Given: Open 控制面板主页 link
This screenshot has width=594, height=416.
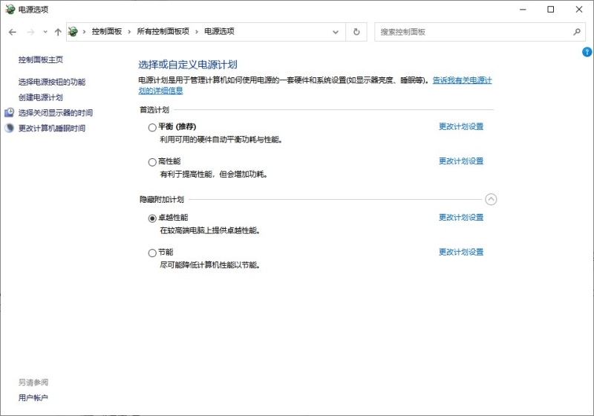Looking at the screenshot, I should coord(41,59).
